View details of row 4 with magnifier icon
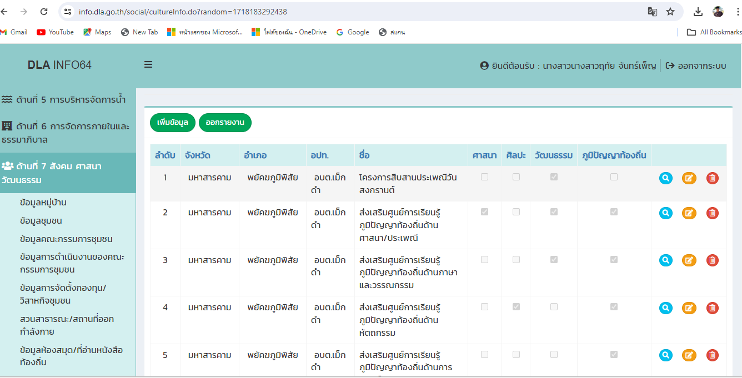The height and width of the screenshot is (378, 742). pos(666,308)
